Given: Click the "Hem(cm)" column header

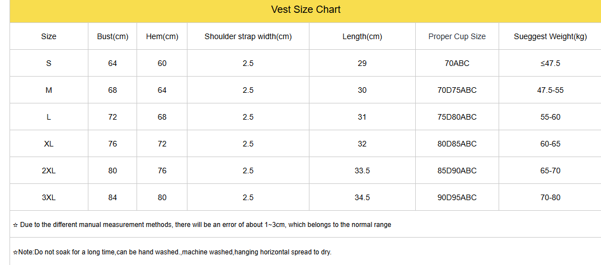Looking at the screenshot, I should point(162,37).
